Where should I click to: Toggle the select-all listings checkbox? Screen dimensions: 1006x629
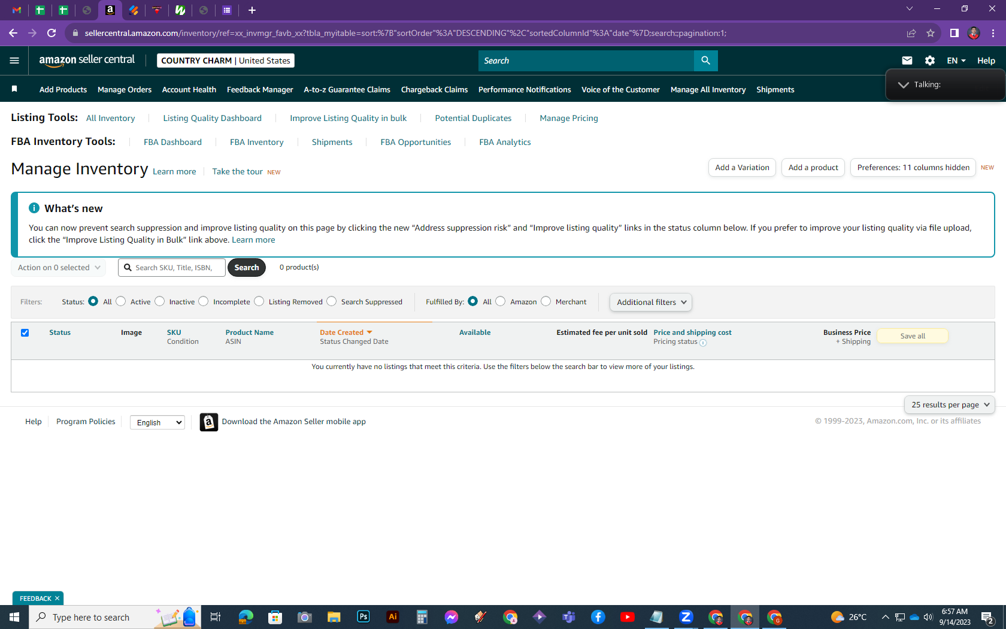coord(25,332)
